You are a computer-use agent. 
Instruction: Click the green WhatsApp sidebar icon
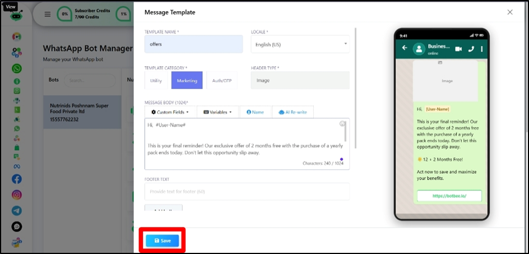(x=17, y=68)
